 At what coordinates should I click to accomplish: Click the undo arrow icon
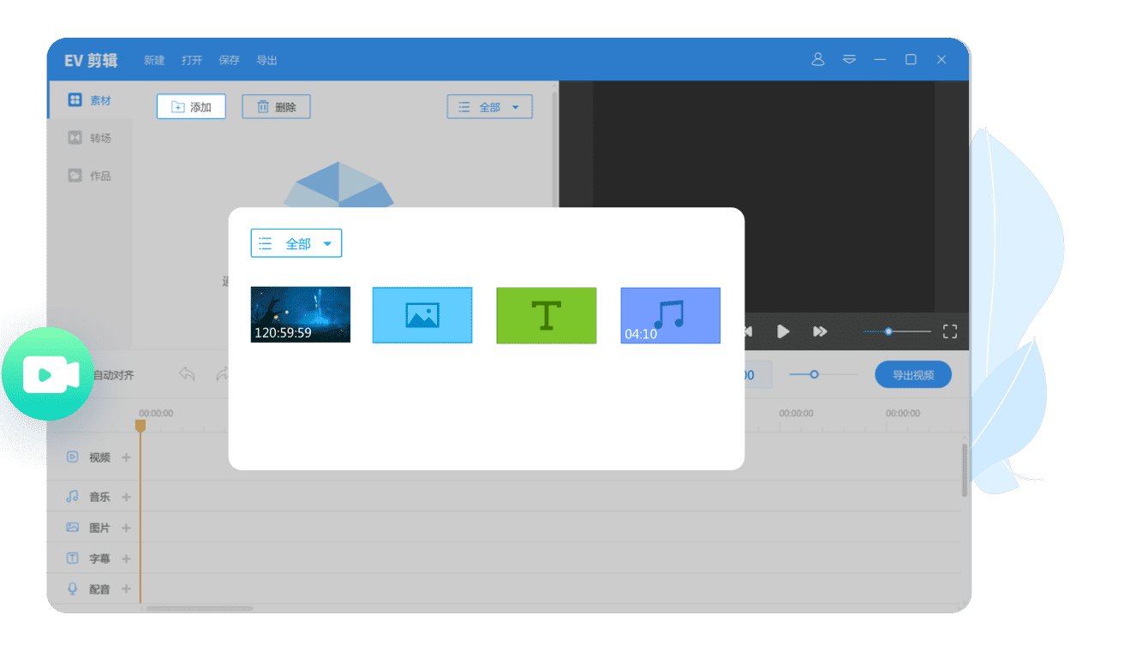[x=187, y=374]
